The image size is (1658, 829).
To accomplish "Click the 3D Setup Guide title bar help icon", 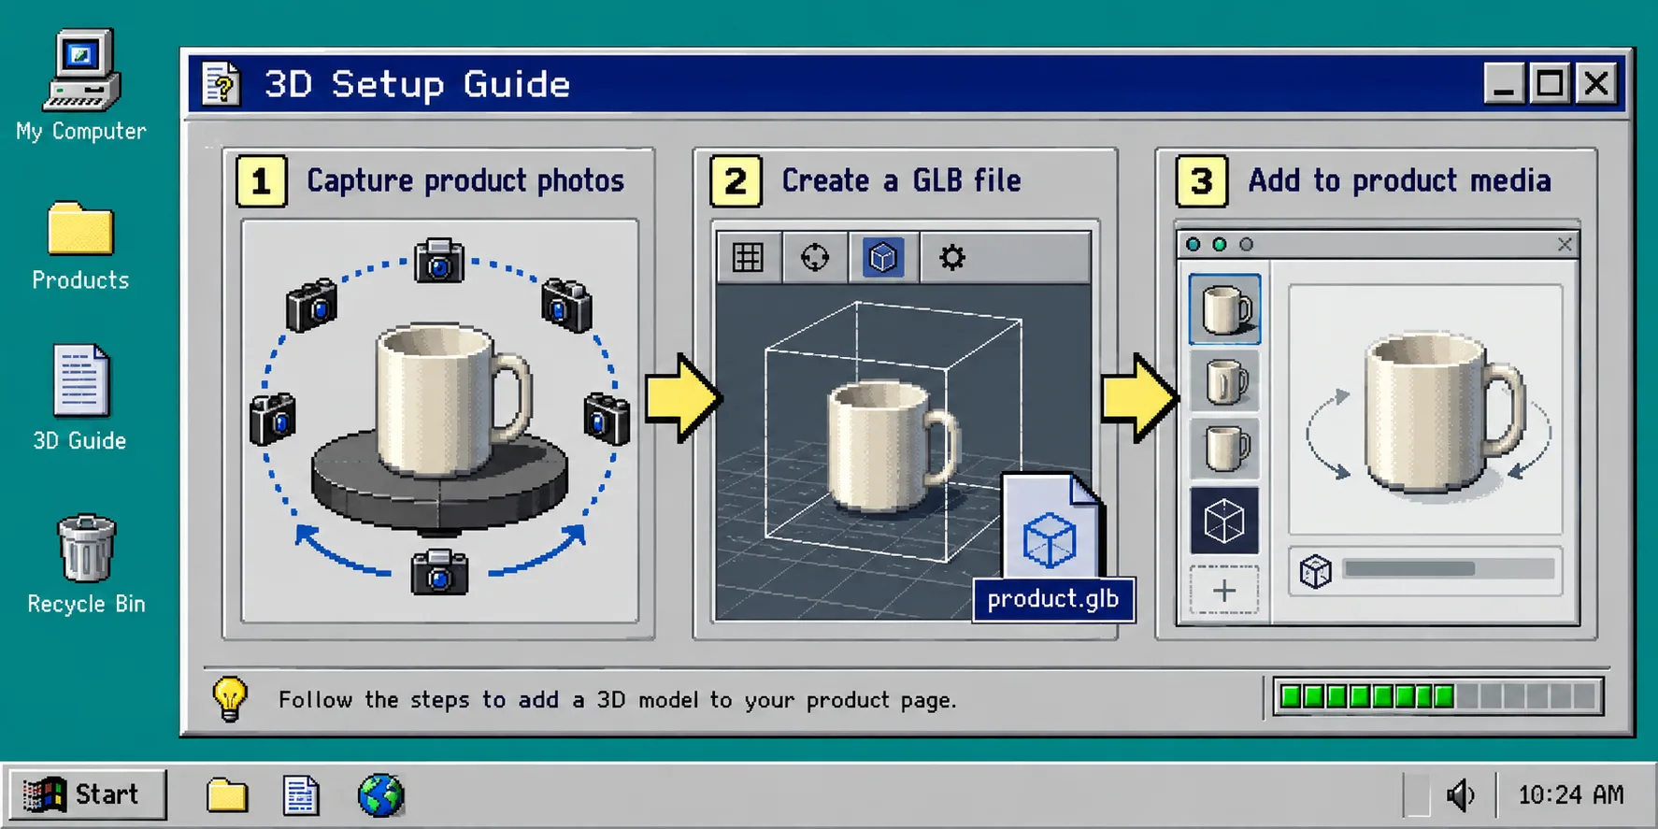I will coord(222,84).
